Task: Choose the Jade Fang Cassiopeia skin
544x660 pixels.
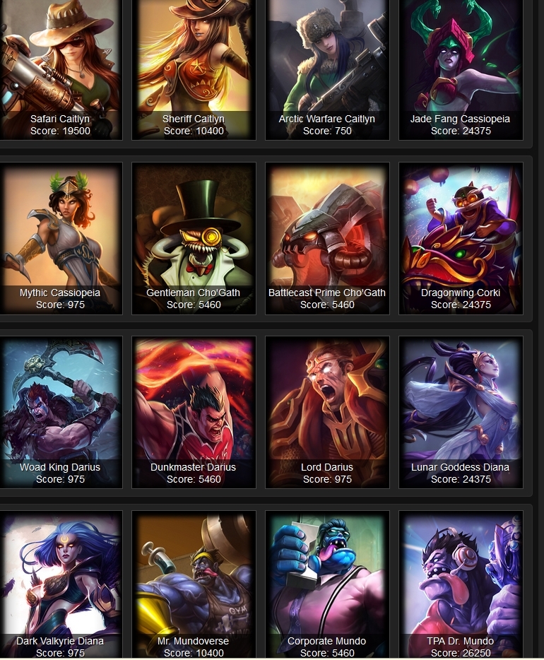Action: click(461, 69)
